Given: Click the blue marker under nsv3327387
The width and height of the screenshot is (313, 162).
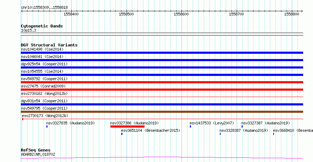Looking at the screenshot, I should tap(242, 127).
